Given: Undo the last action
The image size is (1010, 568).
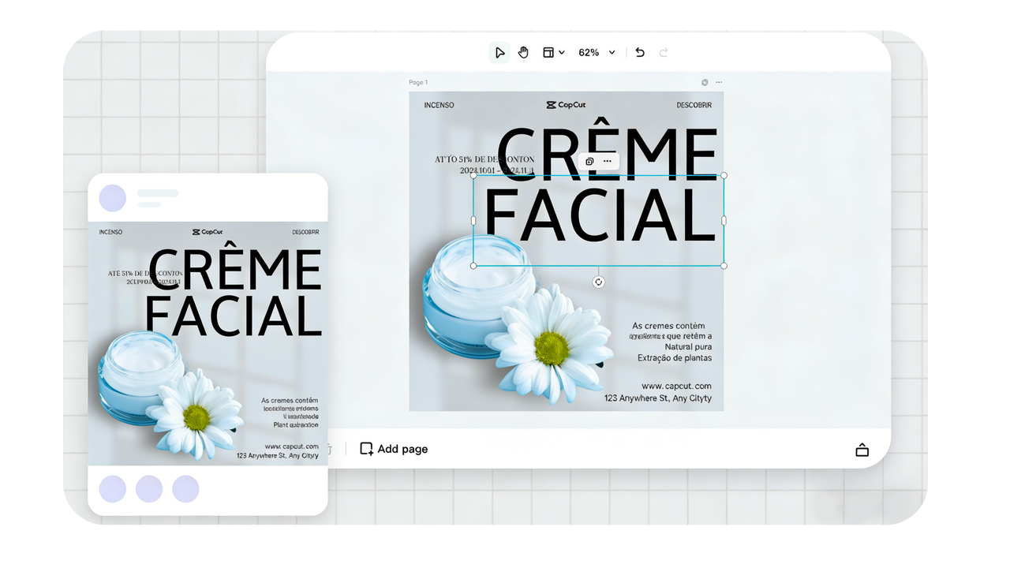Looking at the screenshot, I should coord(640,53).
